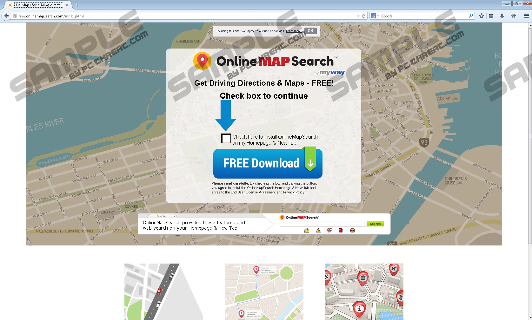Click the FREE Download button

(x=268, y=163)
